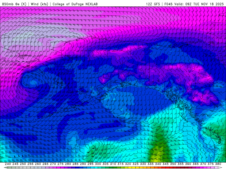This screenshot has width=226, height=169.
Task: Click the 280 scale value
Action: click(68, 164)
